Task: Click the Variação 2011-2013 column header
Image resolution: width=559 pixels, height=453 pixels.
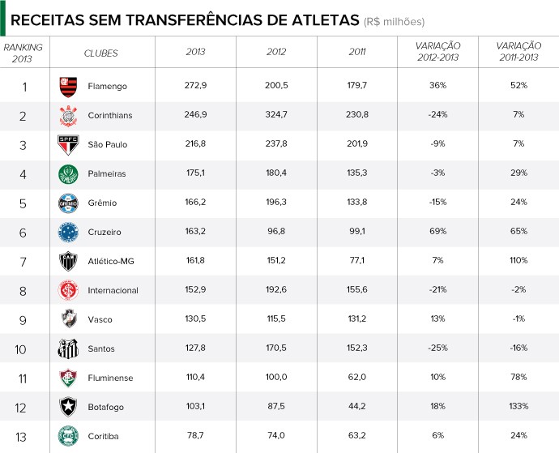Action: [519, 53]
